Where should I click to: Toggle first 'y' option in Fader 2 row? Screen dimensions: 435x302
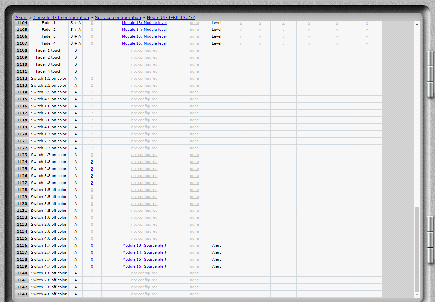(241, 30)
